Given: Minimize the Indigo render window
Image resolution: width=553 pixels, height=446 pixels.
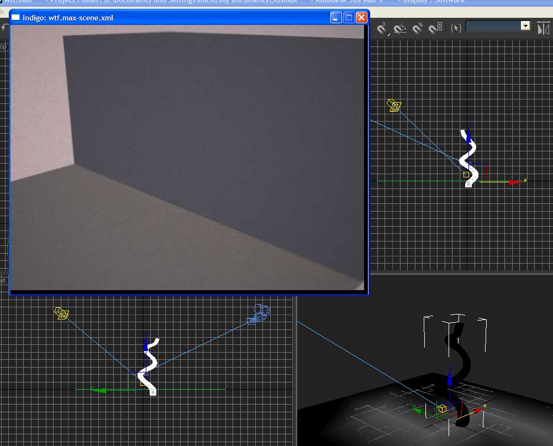Looking at the screenshot, I should coord(336,18).
